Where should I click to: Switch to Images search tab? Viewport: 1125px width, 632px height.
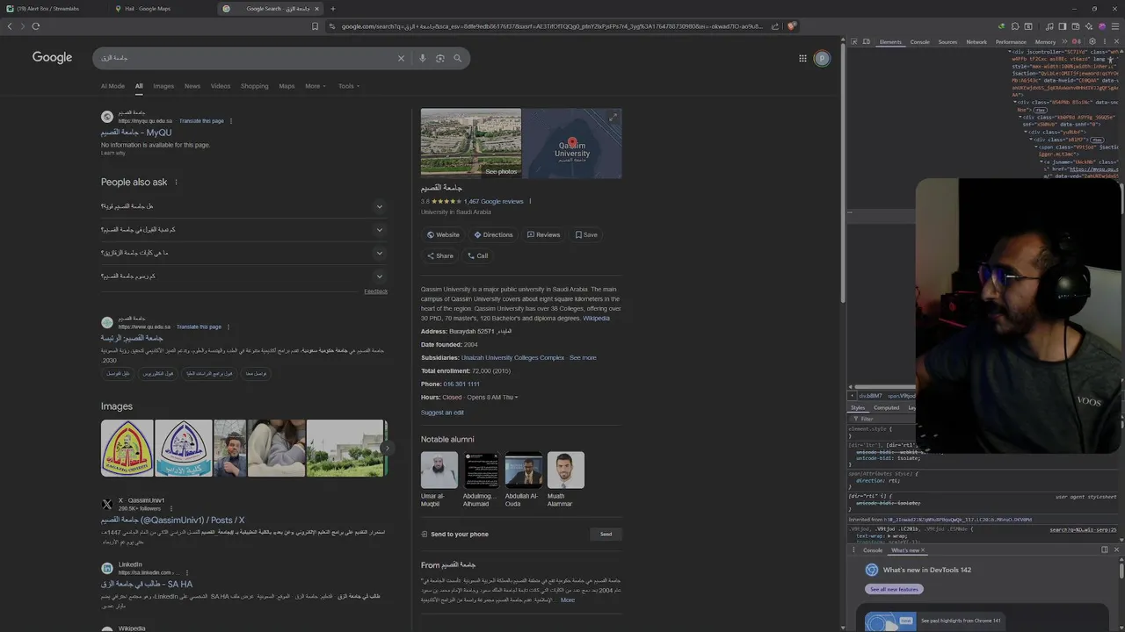coord(163,86)
